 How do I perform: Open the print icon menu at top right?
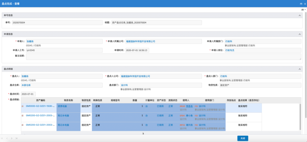[x=303, y=10]
